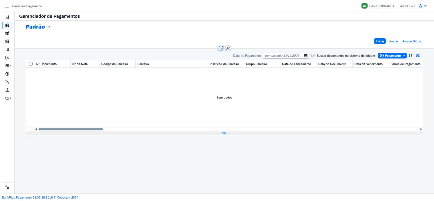Click Limpar to clear the filters
The height and width of the screenshot is (201, 434).
point(393,41)
